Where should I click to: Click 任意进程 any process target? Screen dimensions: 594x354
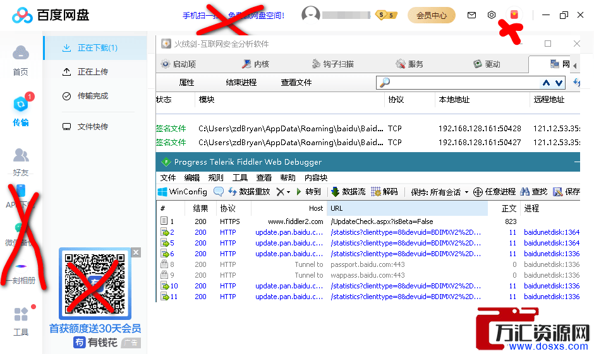tap(495, 192)
